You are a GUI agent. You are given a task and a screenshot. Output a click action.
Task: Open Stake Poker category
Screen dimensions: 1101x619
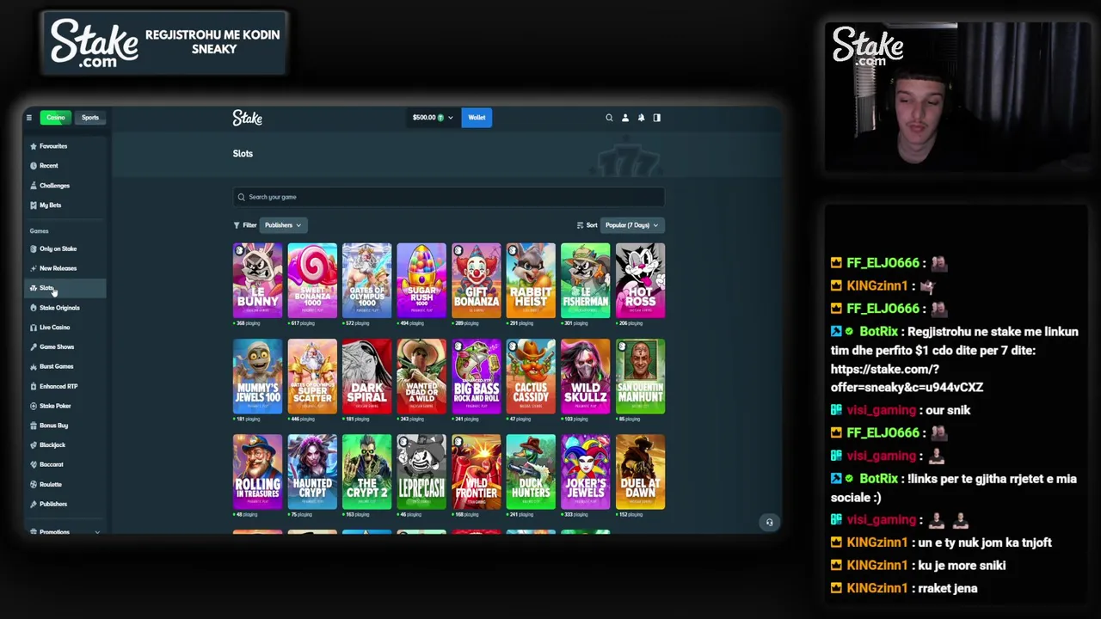tap(65, 406)
